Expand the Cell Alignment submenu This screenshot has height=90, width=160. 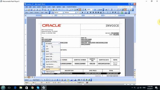click(51, 67)
